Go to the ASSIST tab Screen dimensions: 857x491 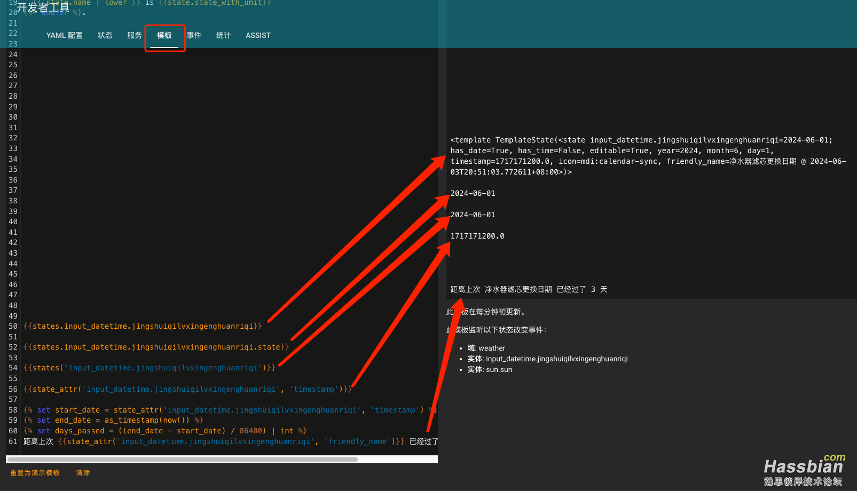258,35
